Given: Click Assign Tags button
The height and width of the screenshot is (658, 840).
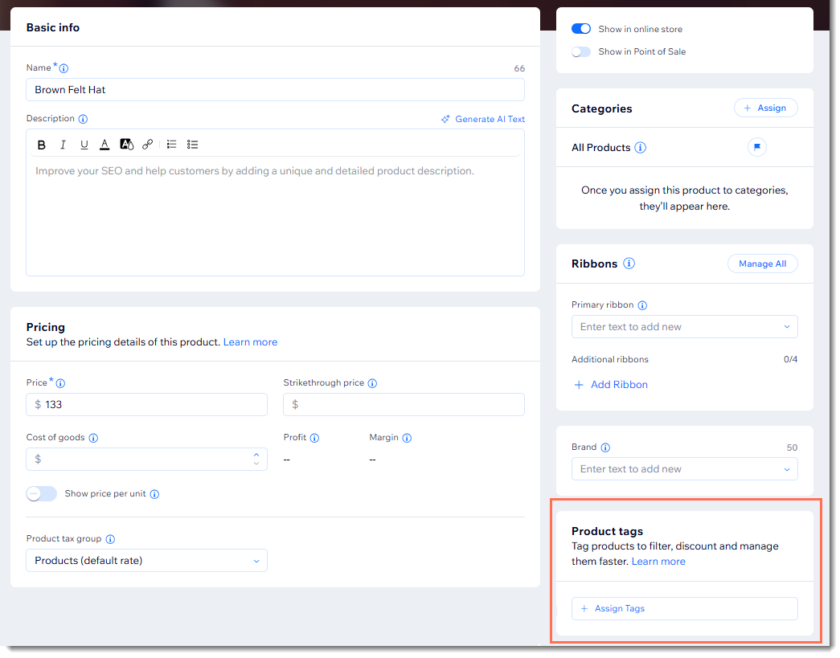Looking at the screenshot, I should click(685, 609).
